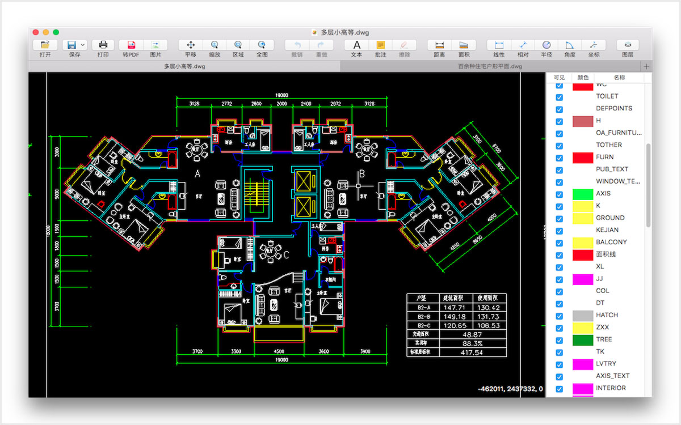Toggle the 图层 (Layers) panel icon
The width and height of the screenshot is (681, 425).
click(x=628, y=45)
